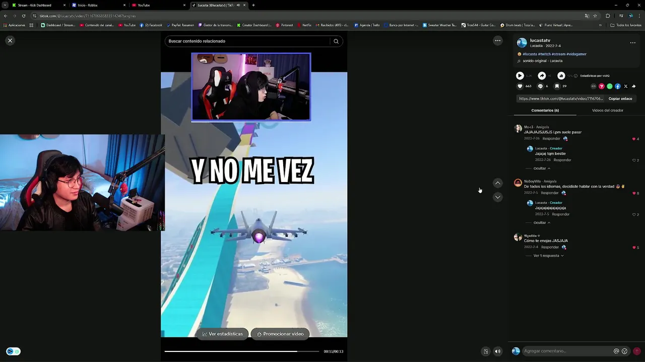Open 'Todos los favoritos' folder
Viewport: 645px width, 362px height.
625,25
